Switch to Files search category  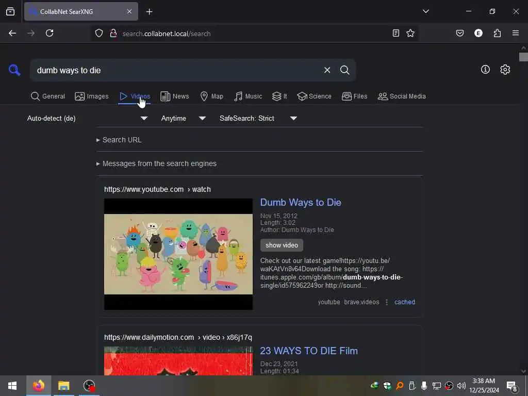coord(355,96)
